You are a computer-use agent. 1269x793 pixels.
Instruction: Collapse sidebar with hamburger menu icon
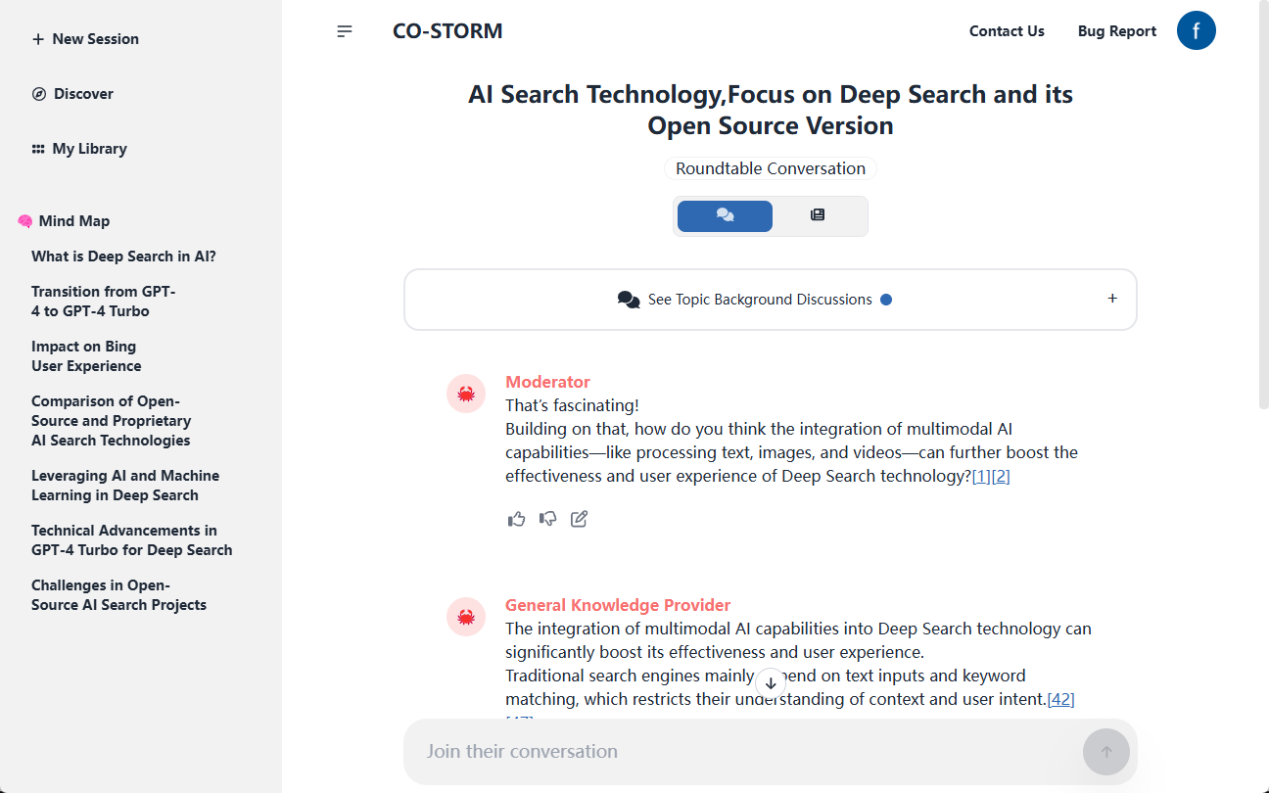coord(345,31)
